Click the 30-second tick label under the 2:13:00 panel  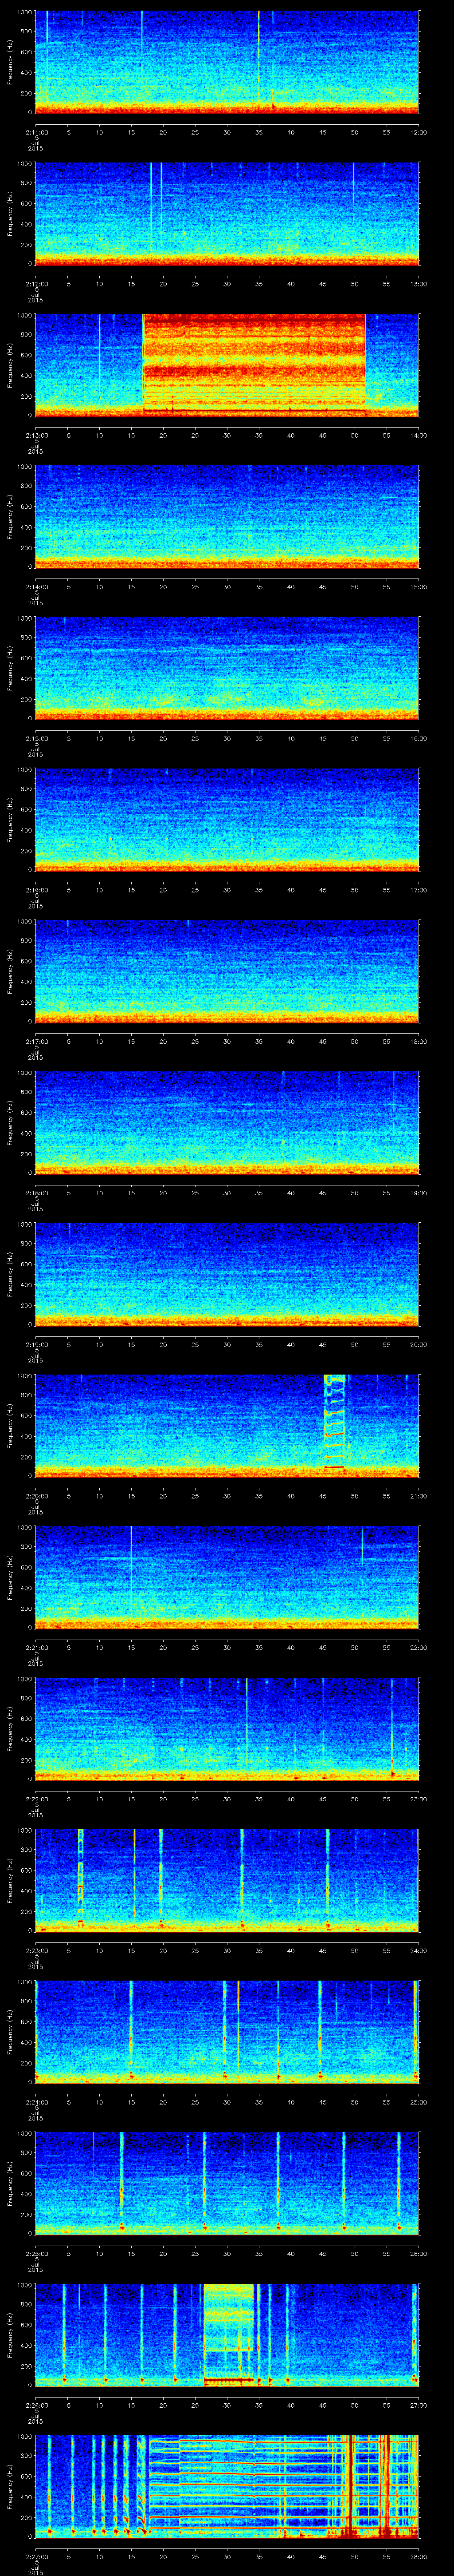227,435
